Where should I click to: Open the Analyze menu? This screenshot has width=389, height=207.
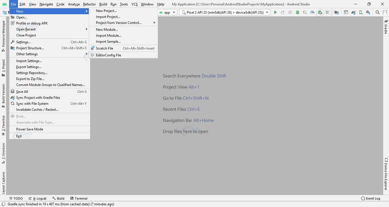[x=74, y=4]
